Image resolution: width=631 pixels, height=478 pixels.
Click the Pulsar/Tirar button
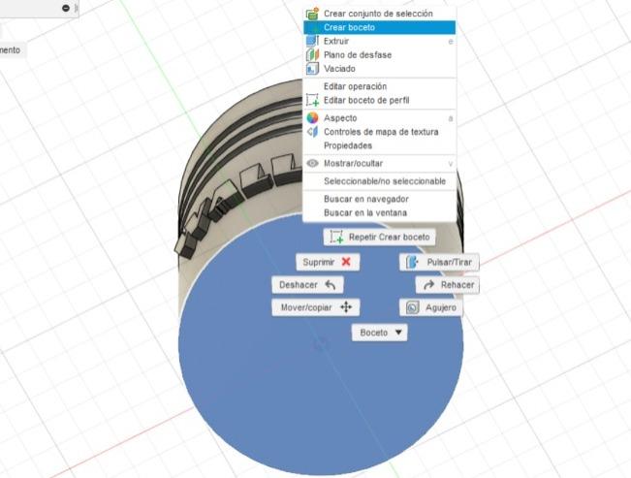click(x=439, y=262)
